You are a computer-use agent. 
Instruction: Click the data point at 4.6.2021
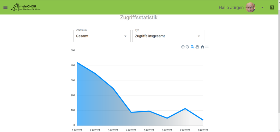point(131,112)
